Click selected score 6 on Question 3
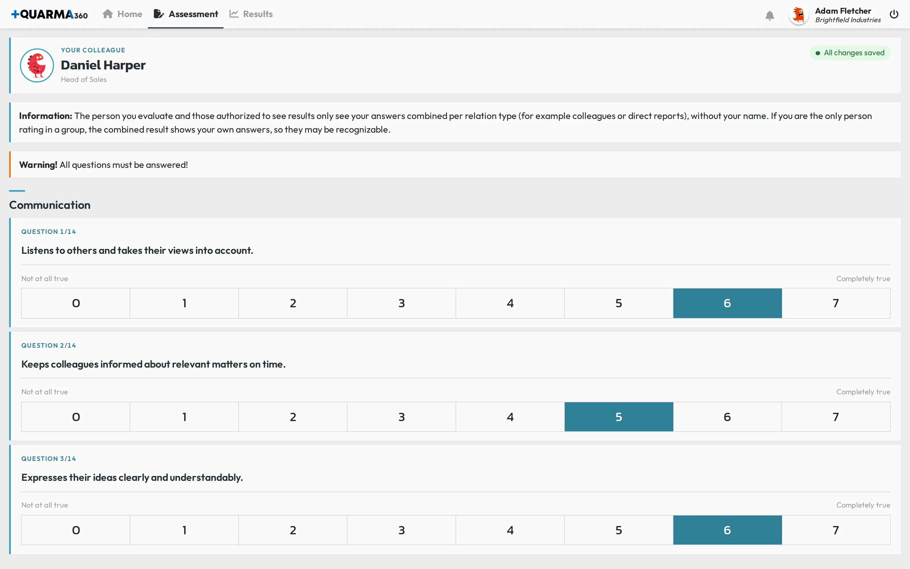Image resolution: width=910 pixels, height=569 pixels. pyautogui.click(x=728, y=530)
